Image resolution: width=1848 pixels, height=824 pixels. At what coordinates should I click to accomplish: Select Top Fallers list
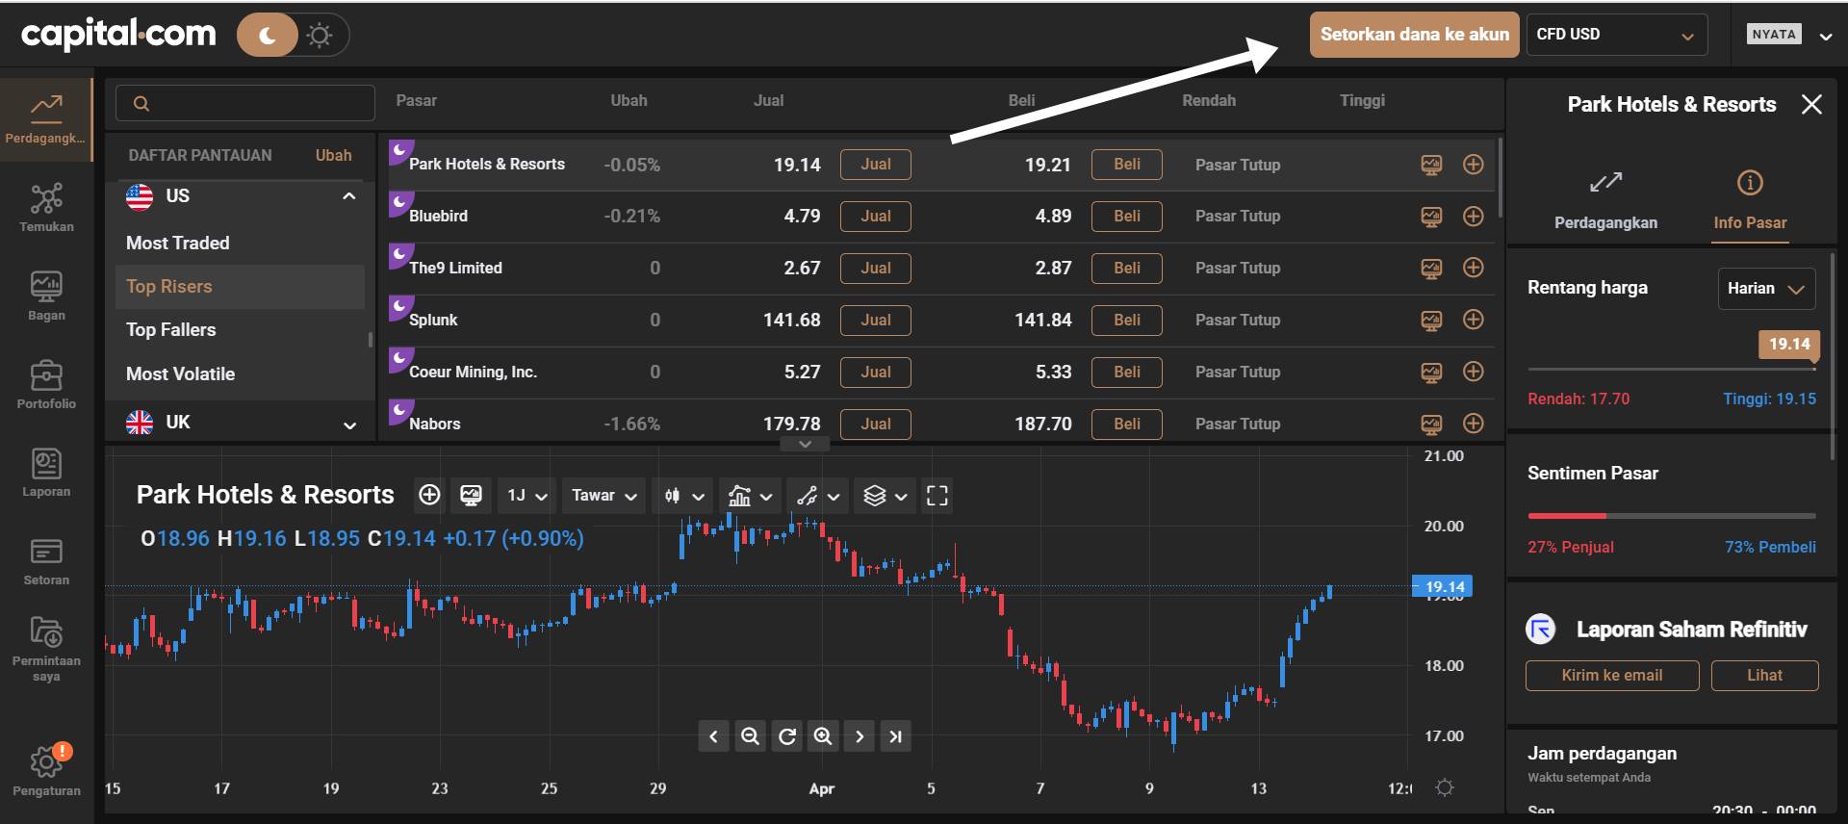[x=171, y=330]
